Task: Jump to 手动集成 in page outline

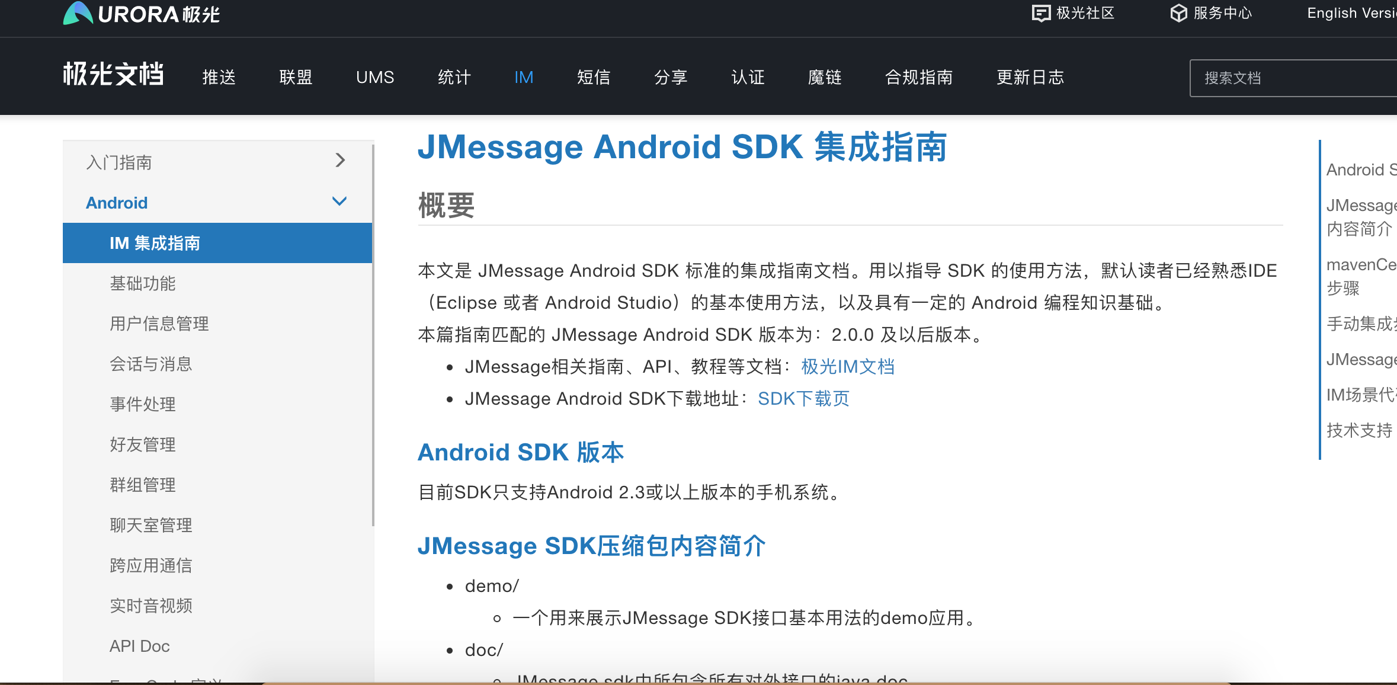Action: [x=1361, y=324]
